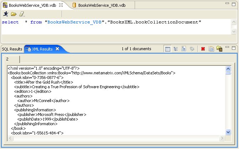
Task: Click the title 'After the Gold Rush' line
Action: [43, 82]
